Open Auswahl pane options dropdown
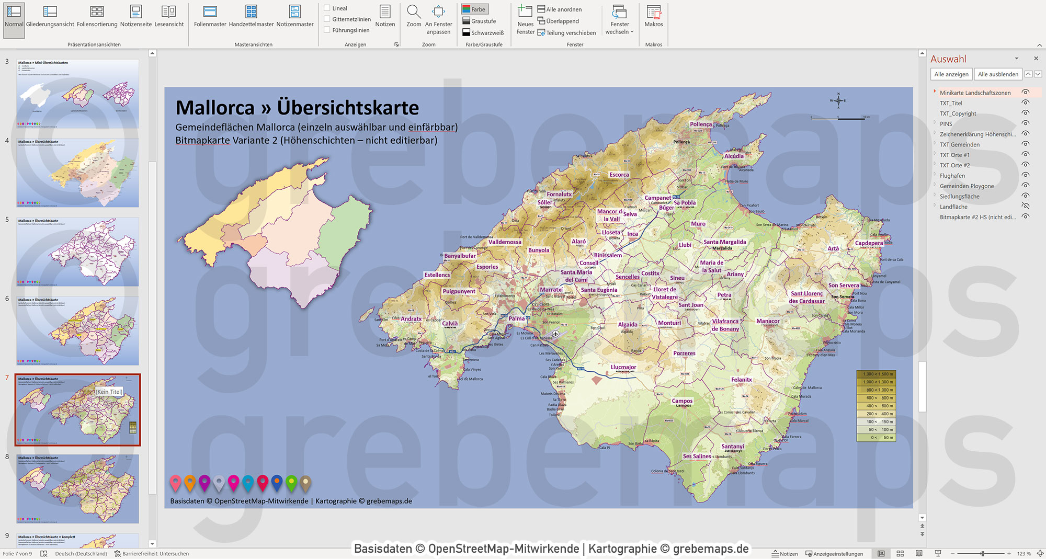This screenshot has width=1046, height=559. pyautogui.click(x=1017, y=59)
